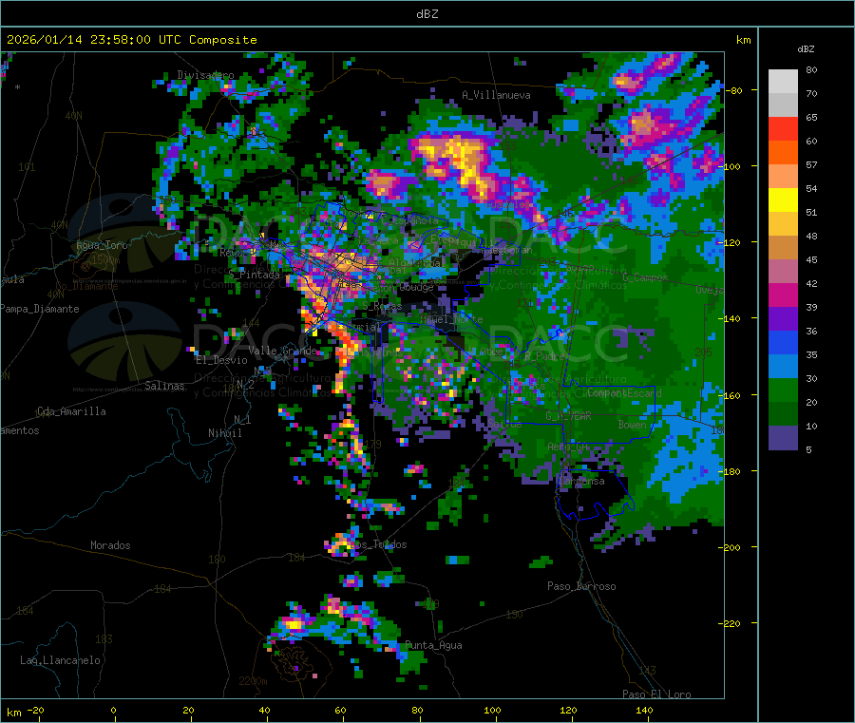Click the Bowen map label
This screenshot has width=855, height=723.
633,424
